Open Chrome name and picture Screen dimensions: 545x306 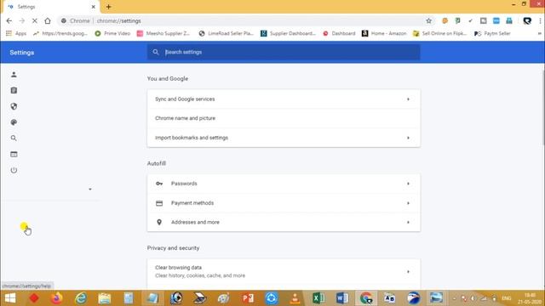coord(284,118)
